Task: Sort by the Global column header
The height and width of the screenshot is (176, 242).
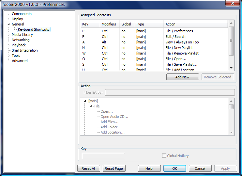Action: [x=127, y=24]
